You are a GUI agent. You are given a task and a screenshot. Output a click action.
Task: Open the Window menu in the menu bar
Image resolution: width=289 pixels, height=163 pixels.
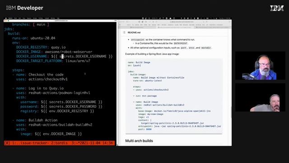(x=53, y=18)
